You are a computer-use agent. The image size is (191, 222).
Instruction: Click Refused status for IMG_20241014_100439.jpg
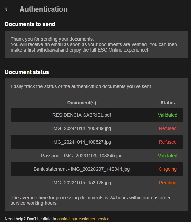pos(168,128)
